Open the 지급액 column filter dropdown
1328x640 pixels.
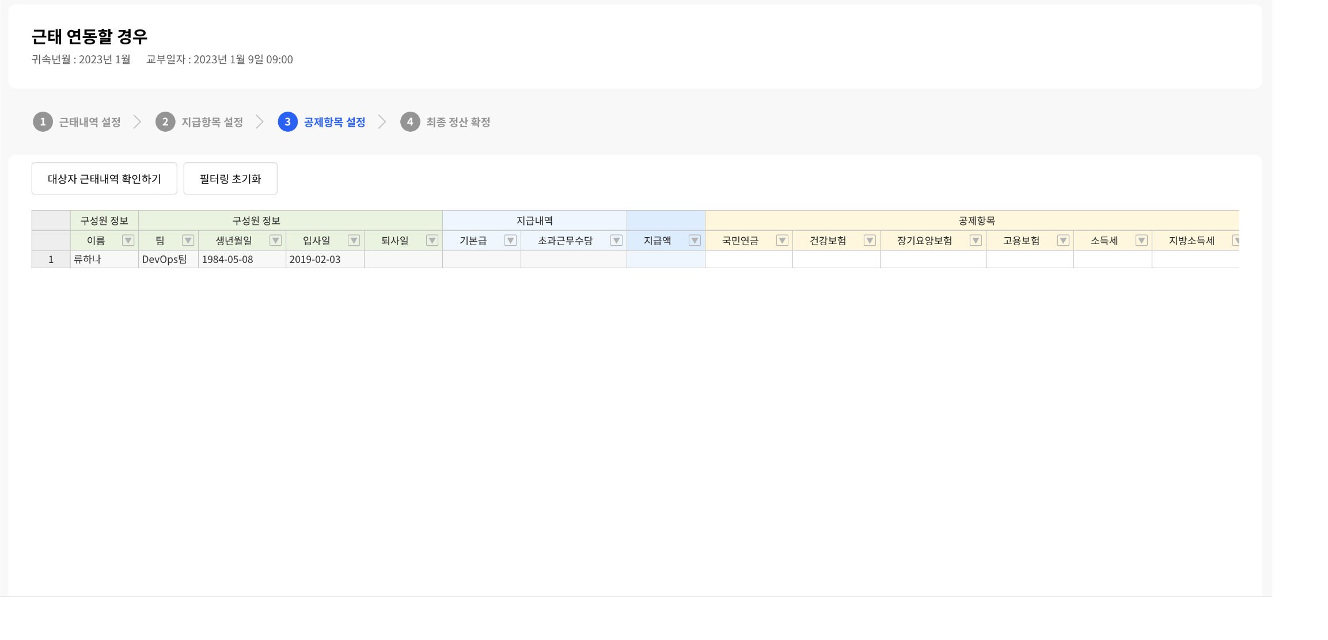pos(695,241)
